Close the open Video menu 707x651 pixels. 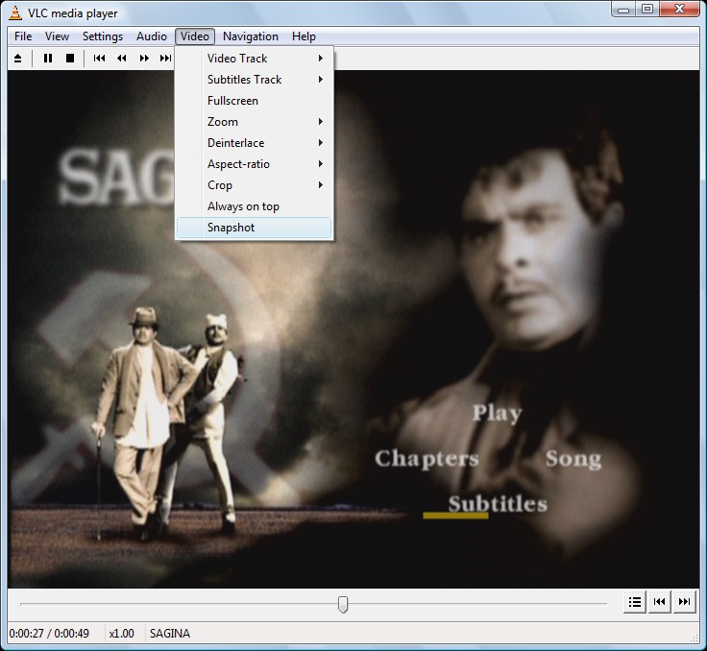(195, 36)
